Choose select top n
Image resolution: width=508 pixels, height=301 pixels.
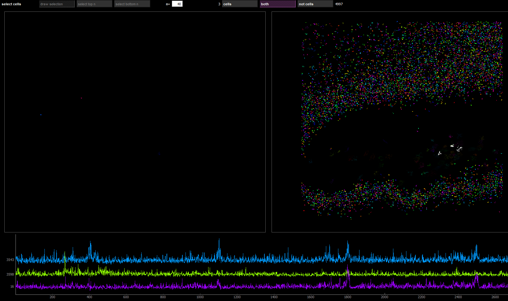(94, 4)
